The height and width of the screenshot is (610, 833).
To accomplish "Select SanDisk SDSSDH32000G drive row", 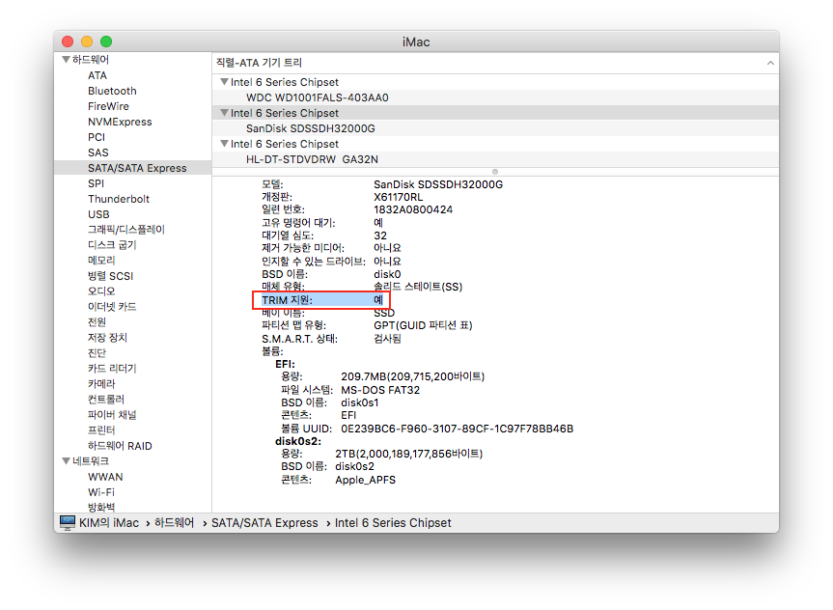I will point(495,128).
